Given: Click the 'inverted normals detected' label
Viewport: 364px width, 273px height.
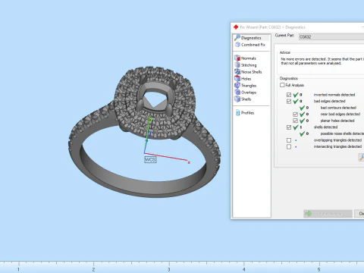Looking at the screenshot, I should (x=334, y=95).
